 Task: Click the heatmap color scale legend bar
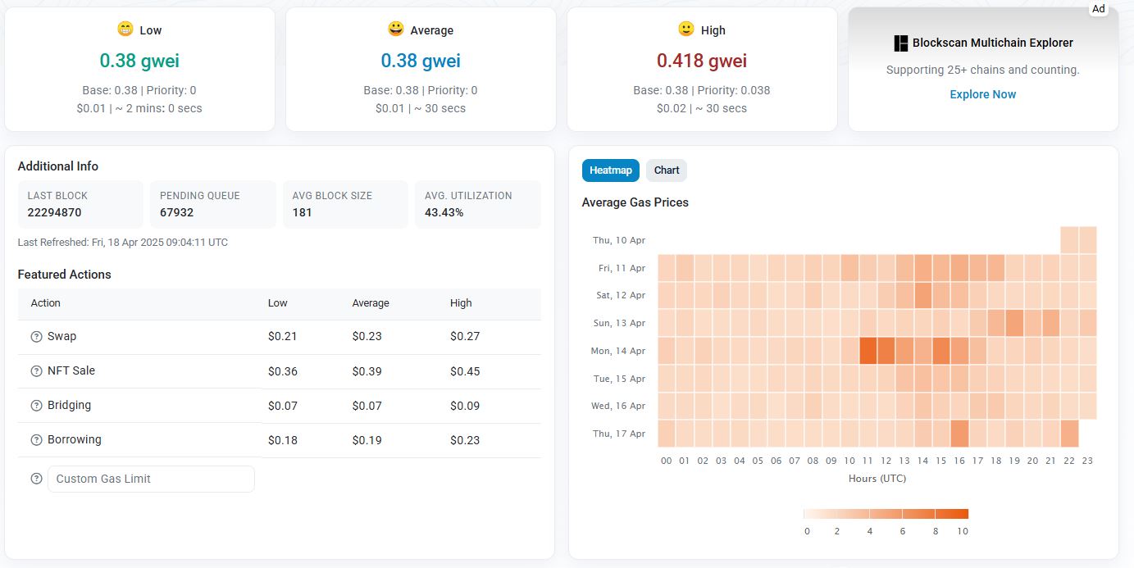point(886,514)
